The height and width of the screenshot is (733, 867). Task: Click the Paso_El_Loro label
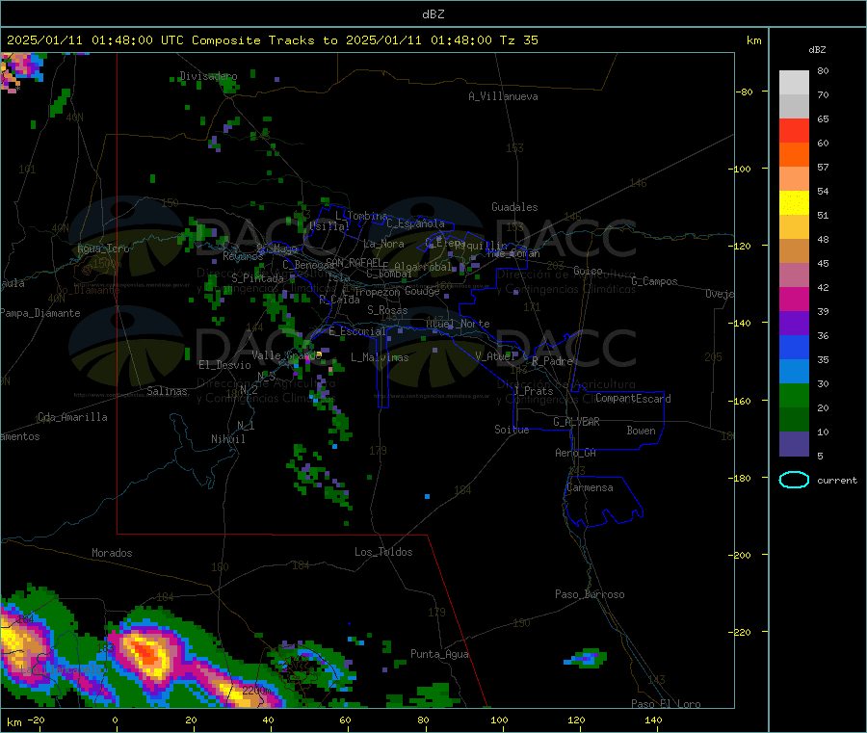coord(666,704)
